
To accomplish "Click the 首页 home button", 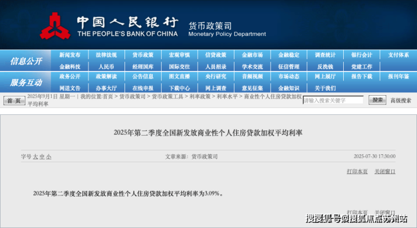I will pos(14,101).
